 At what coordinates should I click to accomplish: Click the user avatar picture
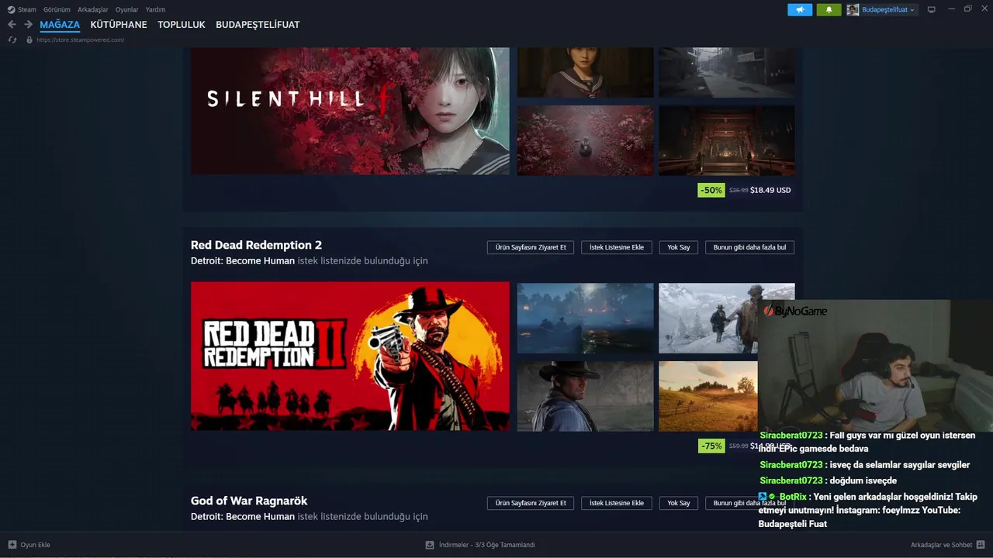coord(853,9)
